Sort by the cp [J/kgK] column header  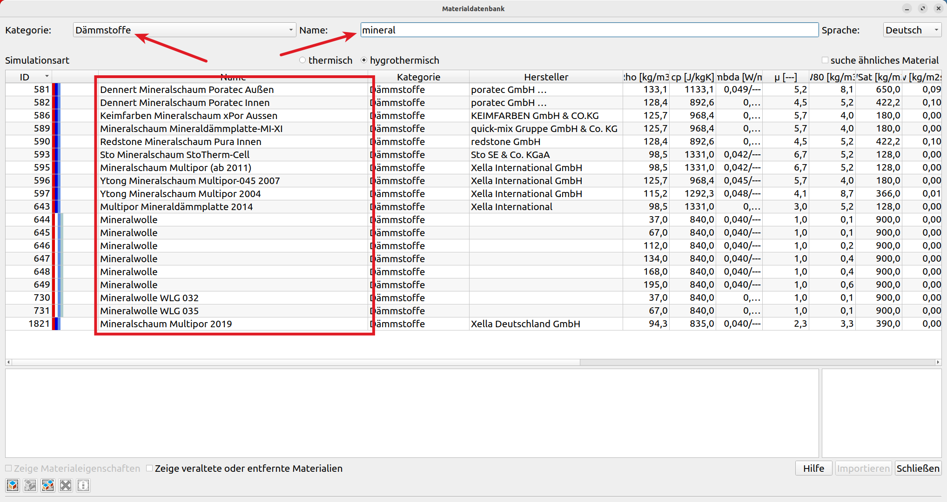(x=692, y=77)
